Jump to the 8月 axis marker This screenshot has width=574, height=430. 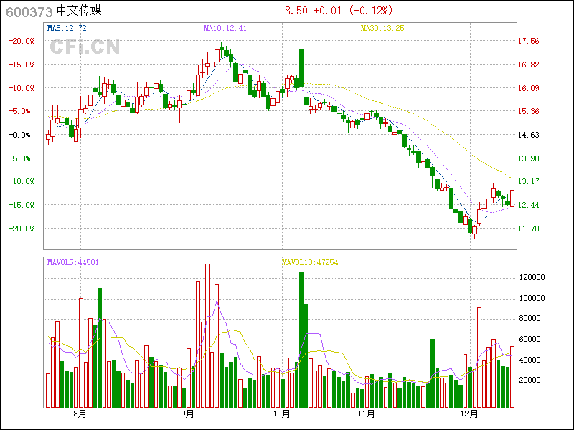click(x=80, y=414)
